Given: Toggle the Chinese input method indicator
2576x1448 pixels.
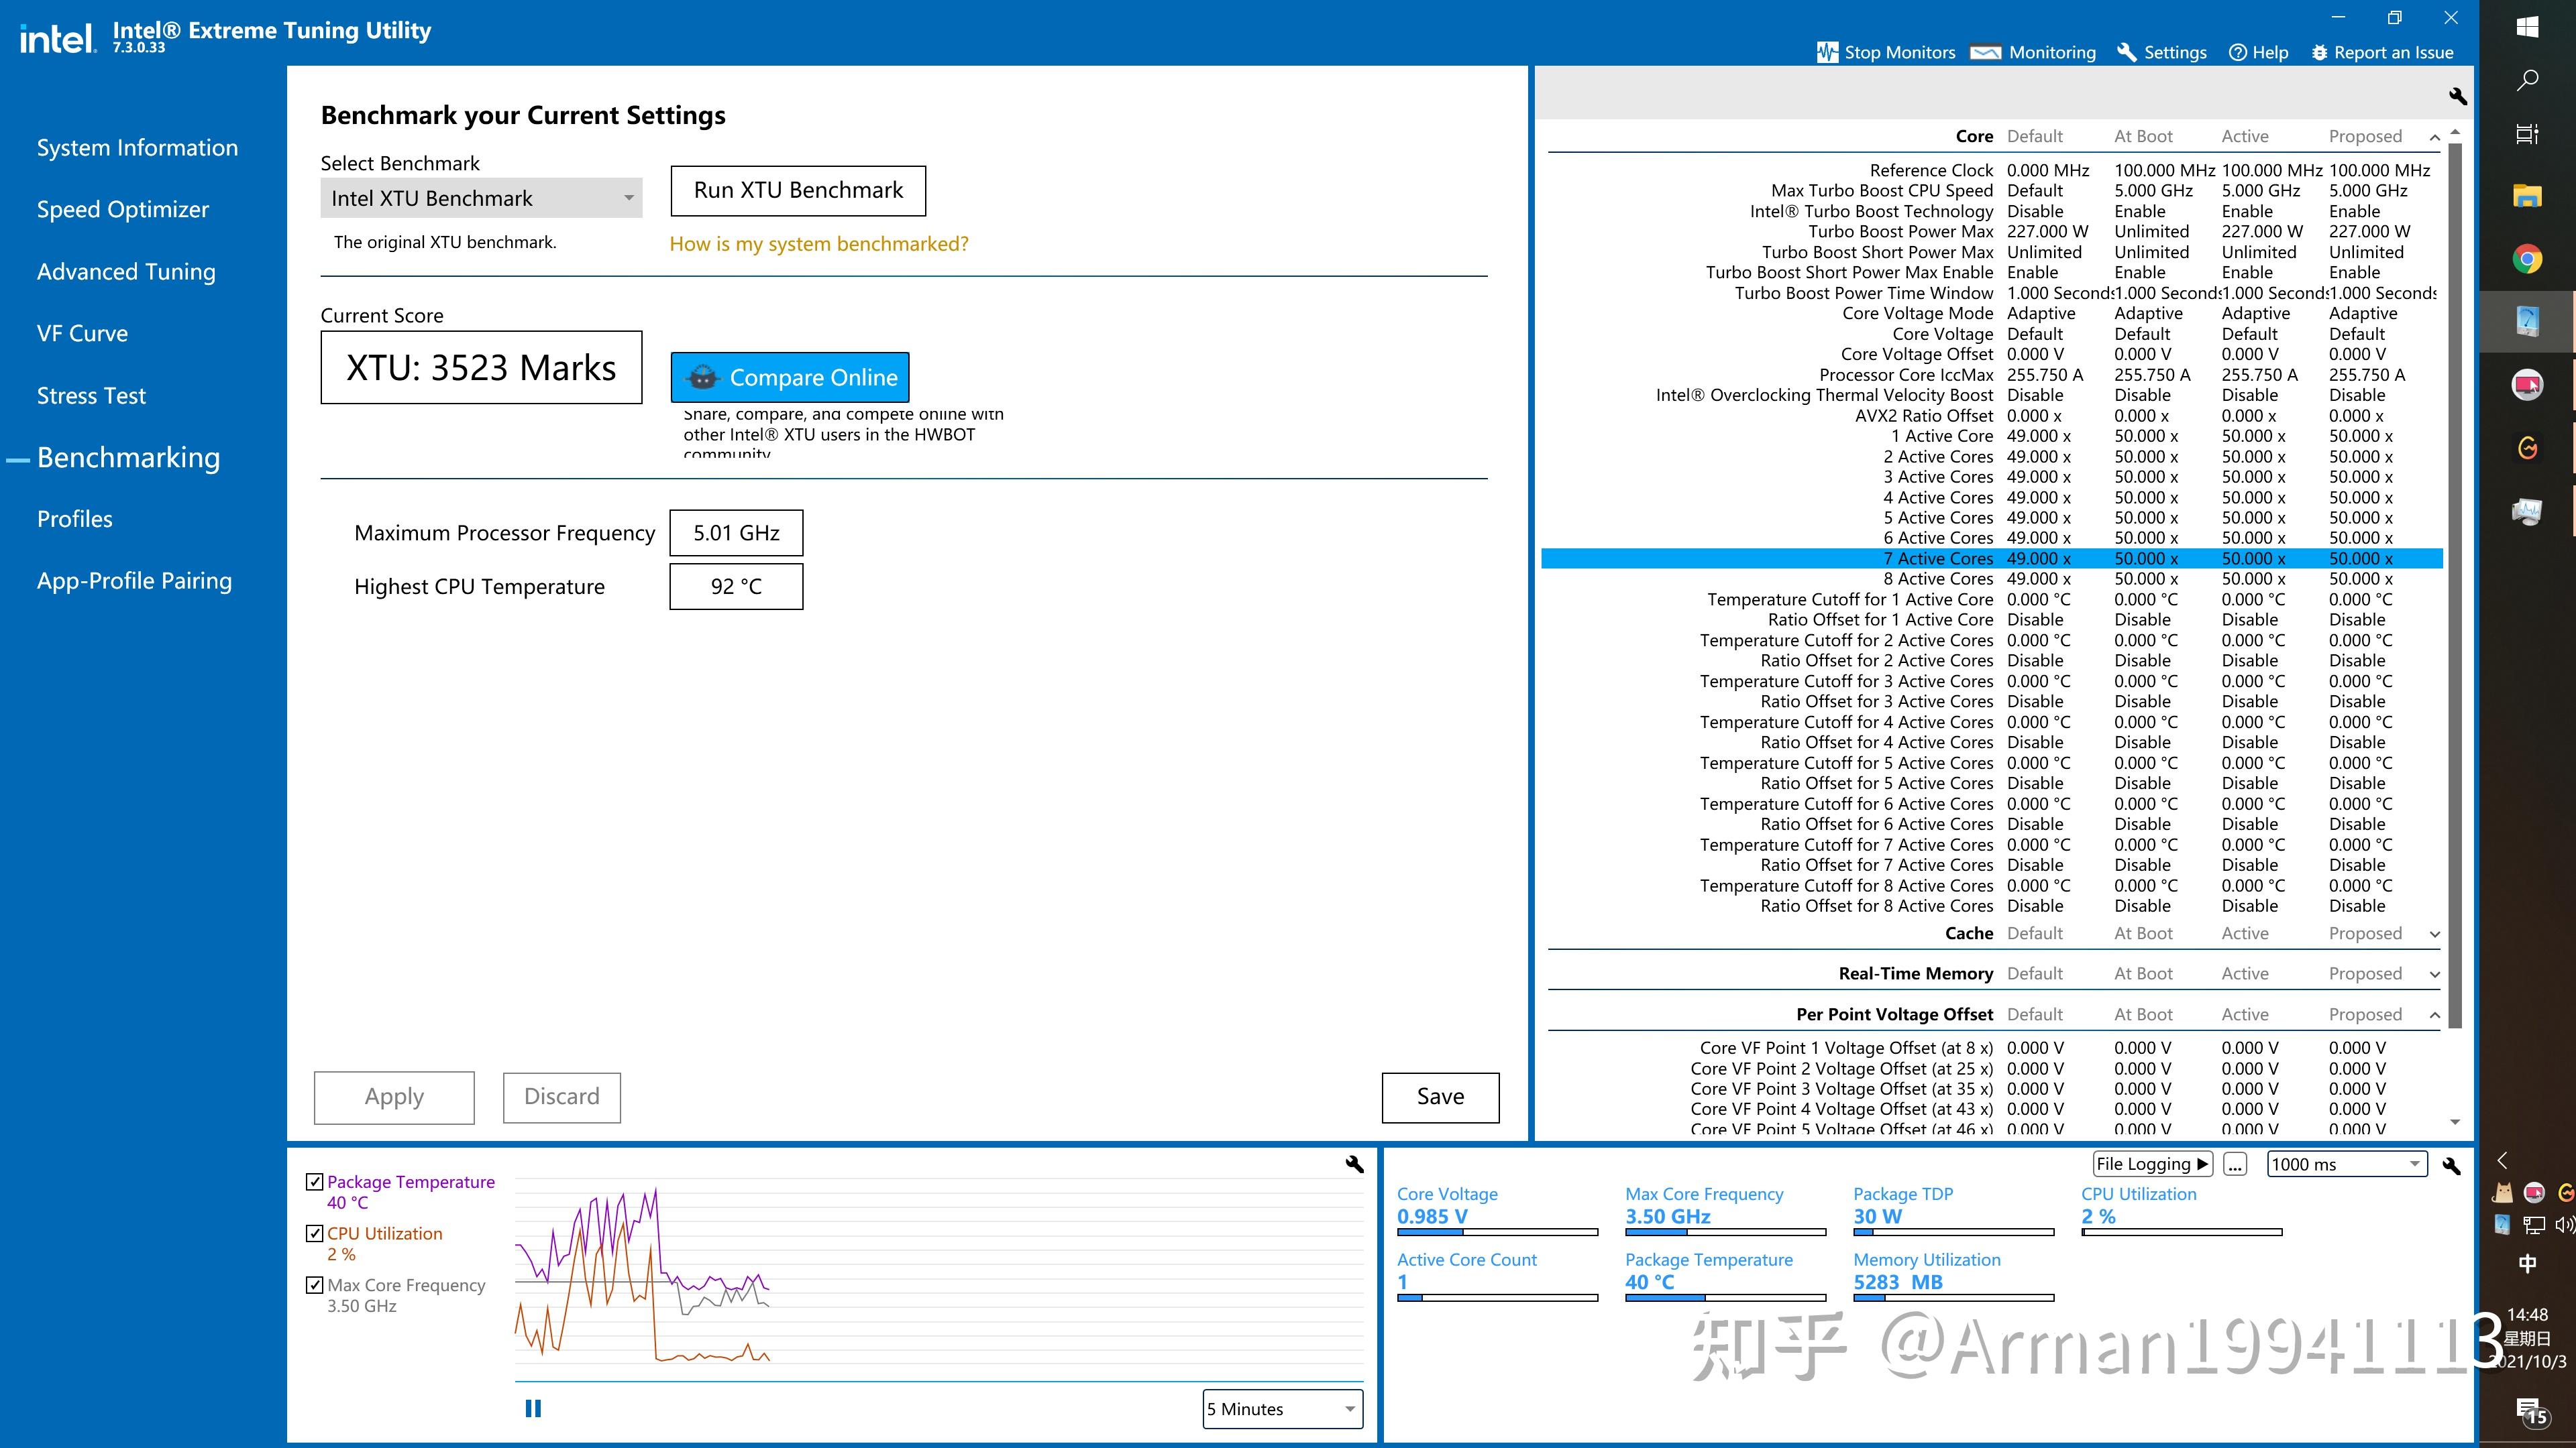Looking at the screenshot, I should coord(2527,1263).
